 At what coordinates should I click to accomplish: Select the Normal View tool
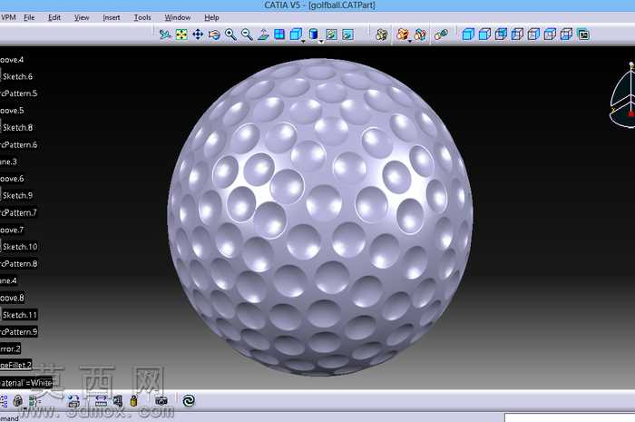(263, 34)
